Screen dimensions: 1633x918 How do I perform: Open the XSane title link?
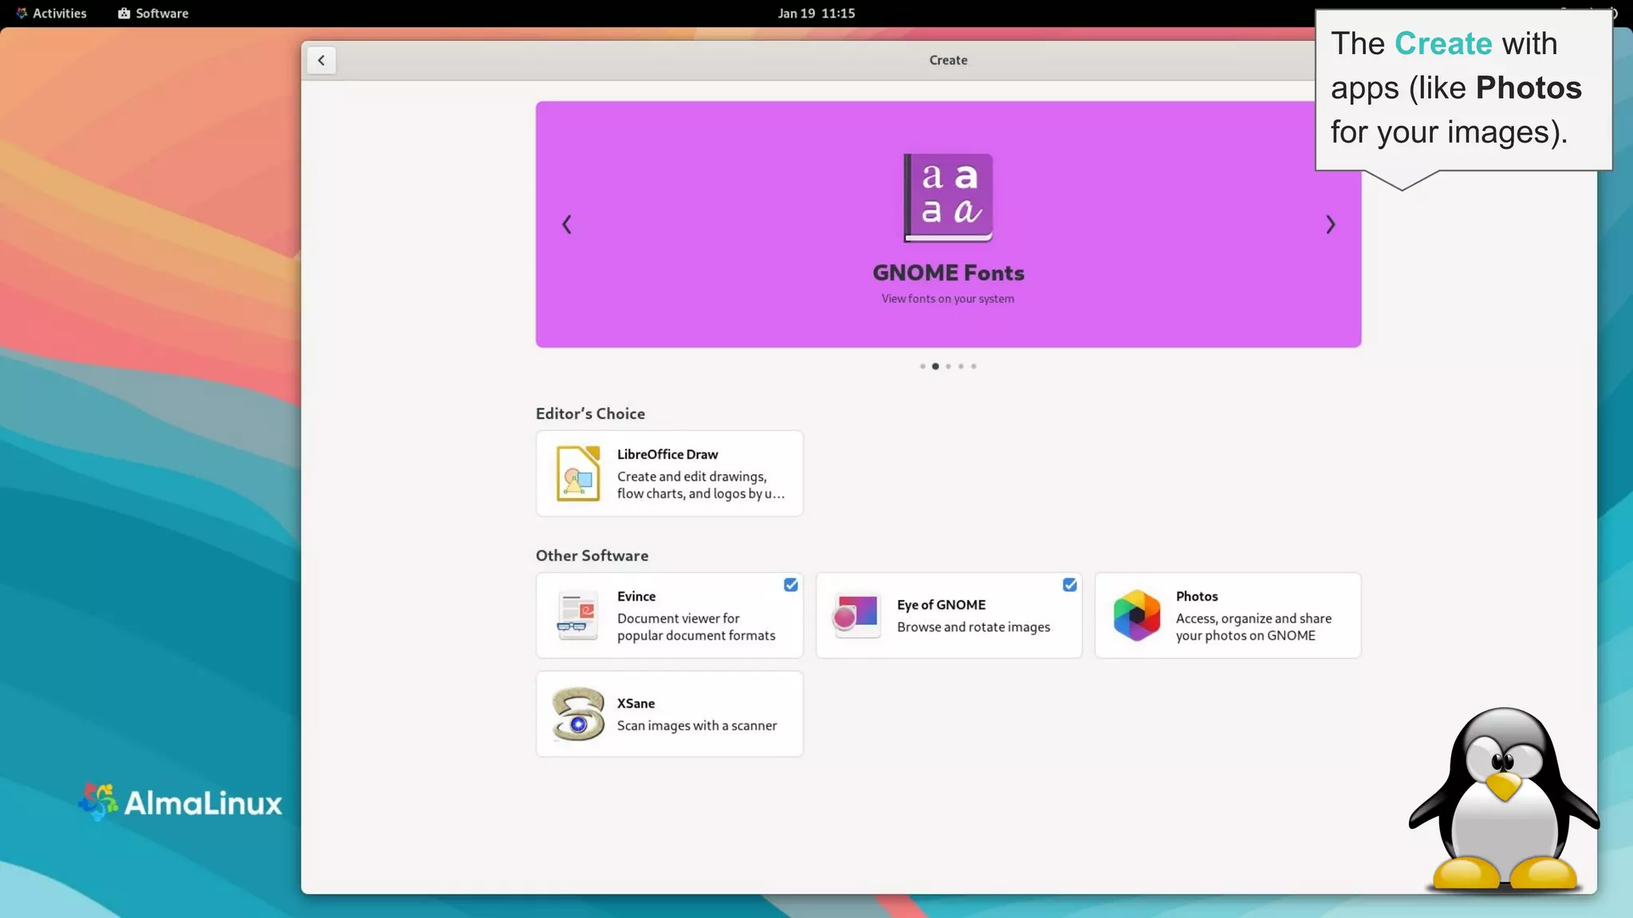635,704
